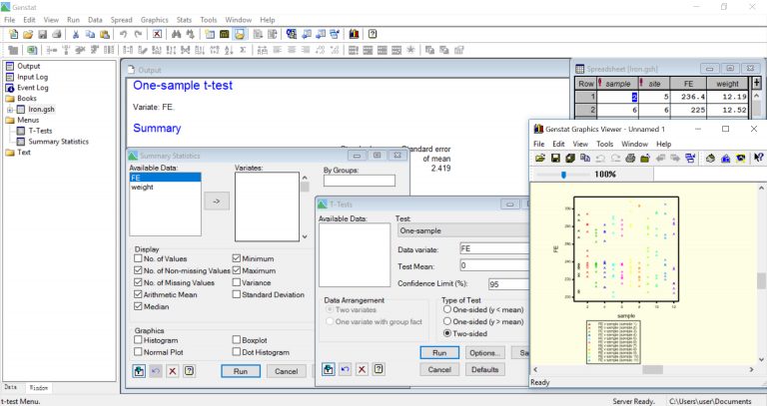This screenshot has height=406, width=767.
Task: Switch to the Window tab at bottom of left panel
Action: click(x=39, y=388)
